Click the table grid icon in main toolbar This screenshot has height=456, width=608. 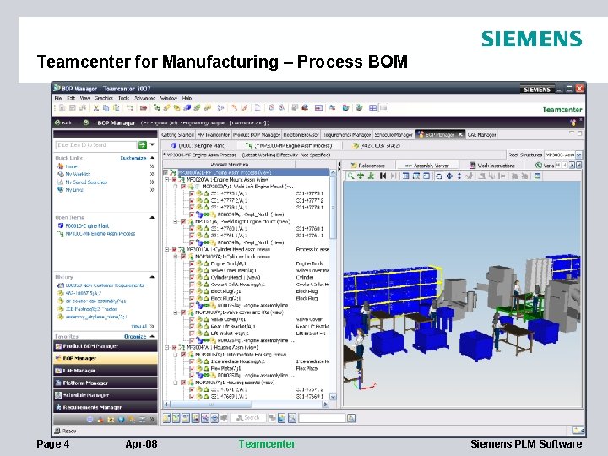pos(372,108)
